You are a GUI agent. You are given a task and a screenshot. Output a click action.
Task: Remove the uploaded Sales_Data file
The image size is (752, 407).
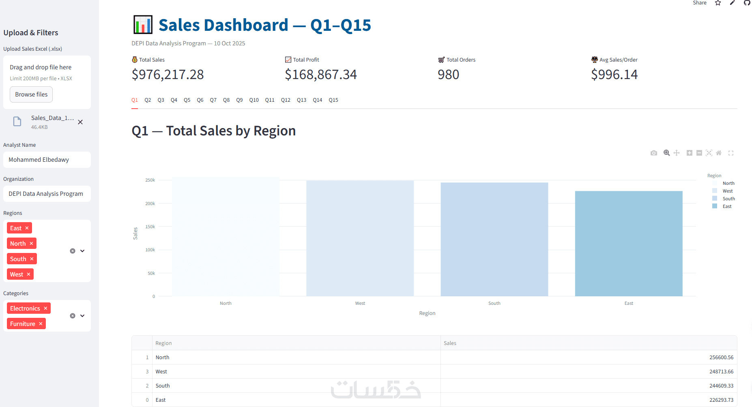tap(80, 122)
